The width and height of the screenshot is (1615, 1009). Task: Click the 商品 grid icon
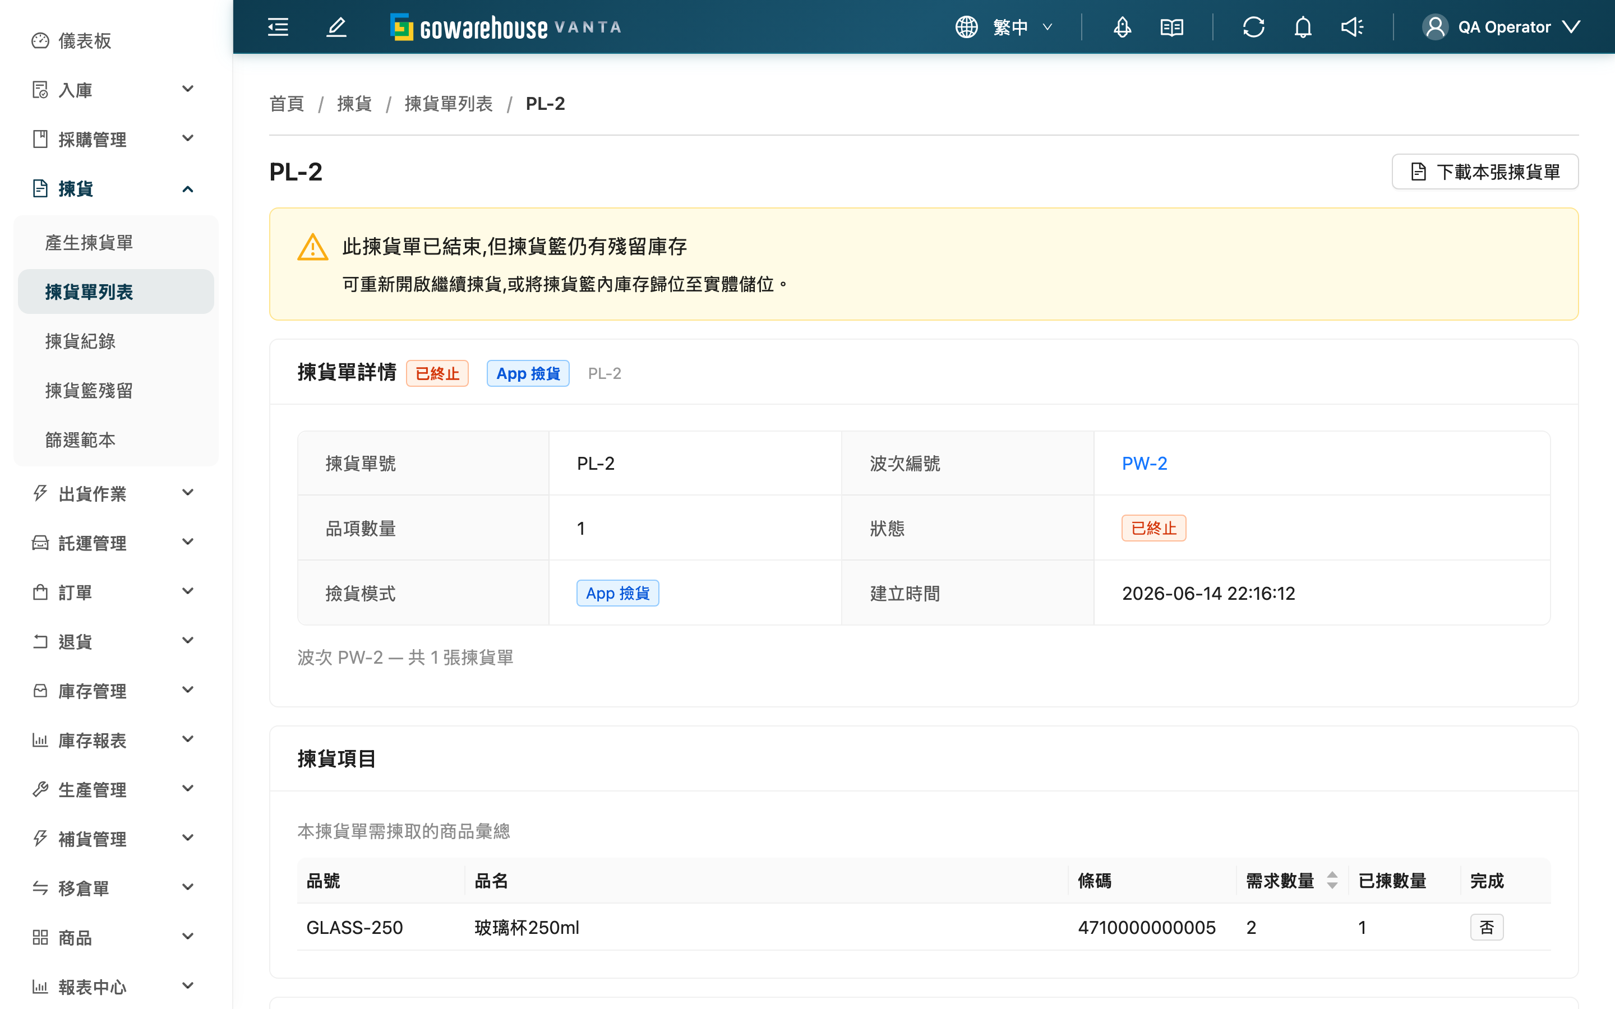pyautogui.click(x=40, y=938)
